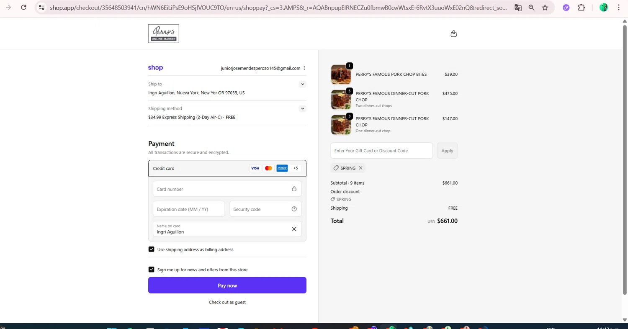
Task: Expand the Ship to address section
Action: pyautogui.click(x=302, y=84)
